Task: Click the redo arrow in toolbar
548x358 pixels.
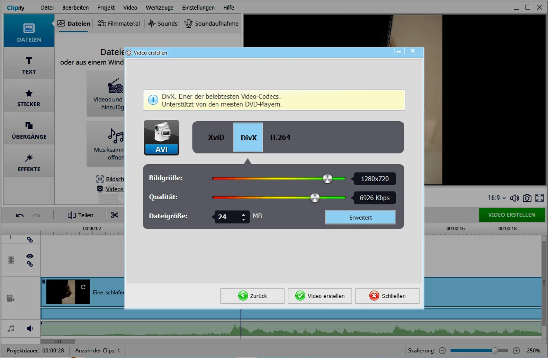Action: click(36, 215)
